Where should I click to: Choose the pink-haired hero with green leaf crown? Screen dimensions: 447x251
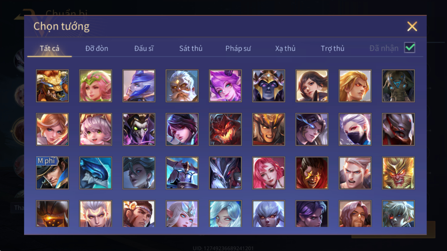pos(96,86)
